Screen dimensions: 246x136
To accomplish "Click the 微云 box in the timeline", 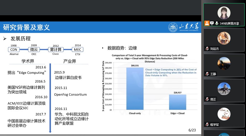I will [x=34, y=50].
